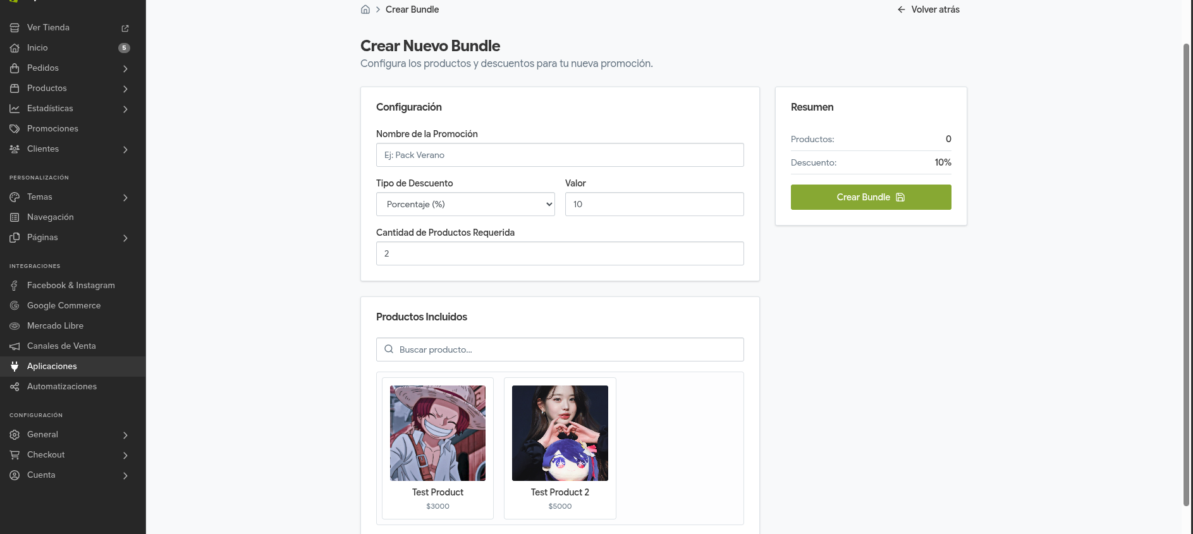Open the Google Commerce integration icon
The height and width of the screenshot is (534, 1193).
point(14,305)
